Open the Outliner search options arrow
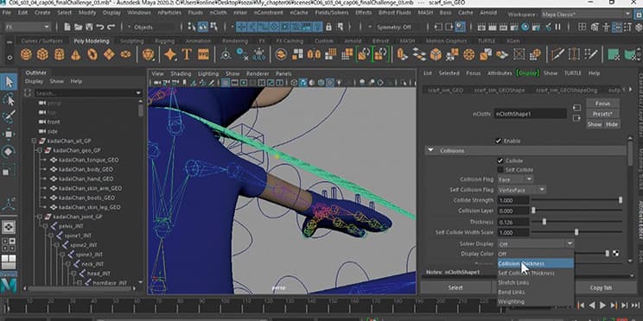 pyautogui.click(x=138, y=93)
